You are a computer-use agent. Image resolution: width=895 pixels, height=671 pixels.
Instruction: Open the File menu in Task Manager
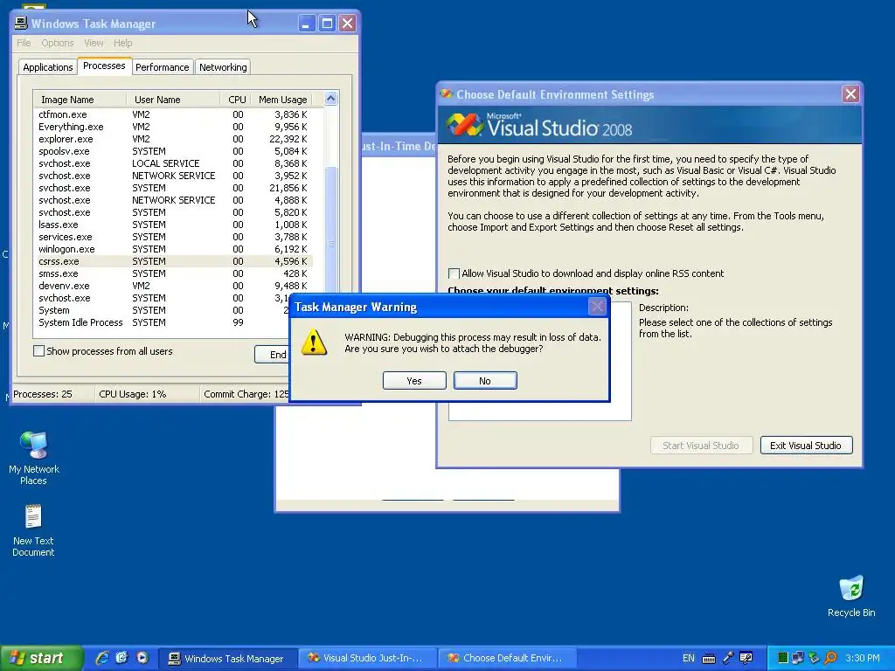[x=24, y=43]
